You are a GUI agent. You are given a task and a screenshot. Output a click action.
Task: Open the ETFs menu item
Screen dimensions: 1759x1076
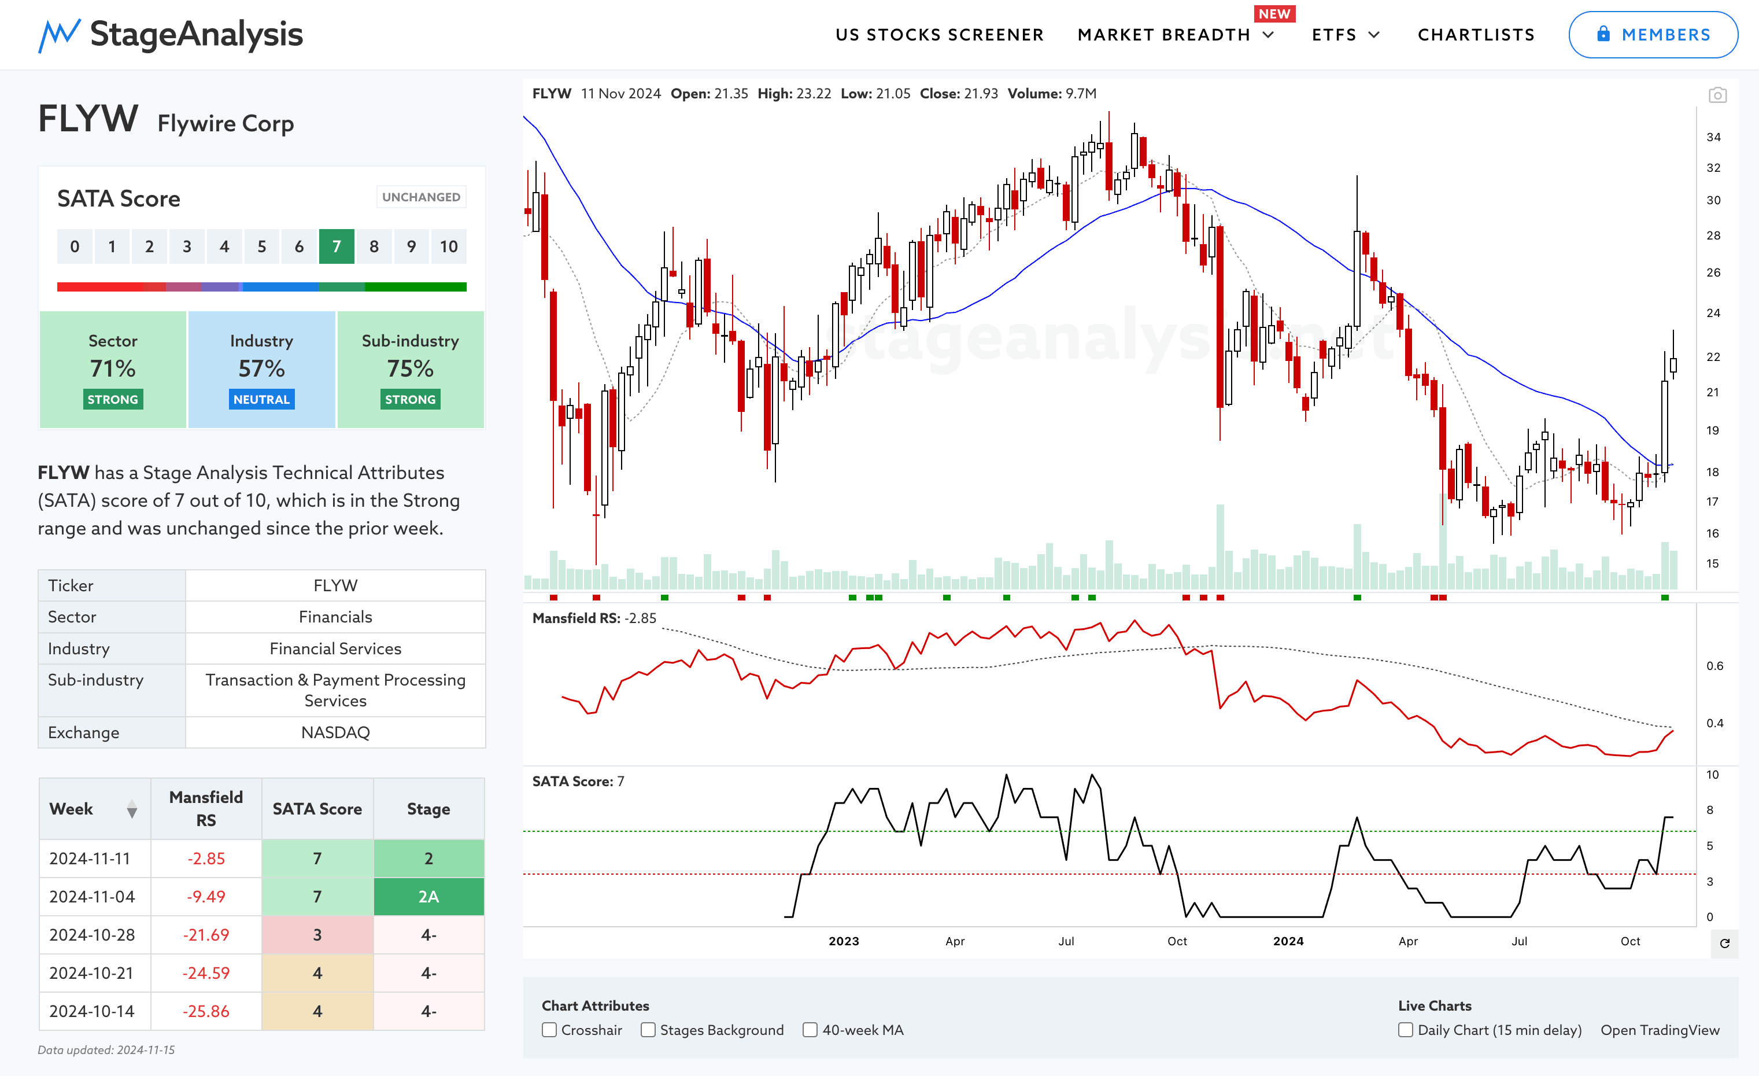(1334, 35)
